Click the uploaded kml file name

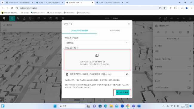point(91,74)
